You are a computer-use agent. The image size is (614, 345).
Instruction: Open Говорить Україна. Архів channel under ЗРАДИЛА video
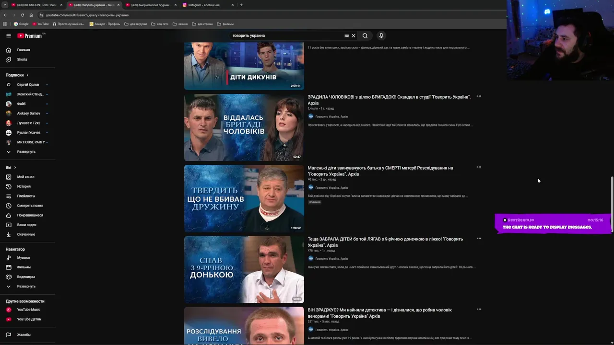pos(331,116)
